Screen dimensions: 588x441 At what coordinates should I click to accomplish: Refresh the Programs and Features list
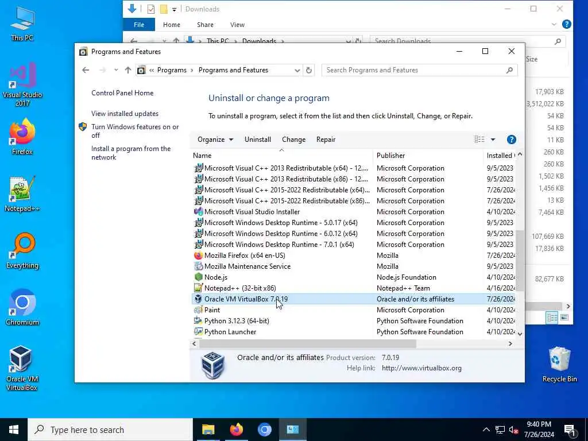pos(308,70)
